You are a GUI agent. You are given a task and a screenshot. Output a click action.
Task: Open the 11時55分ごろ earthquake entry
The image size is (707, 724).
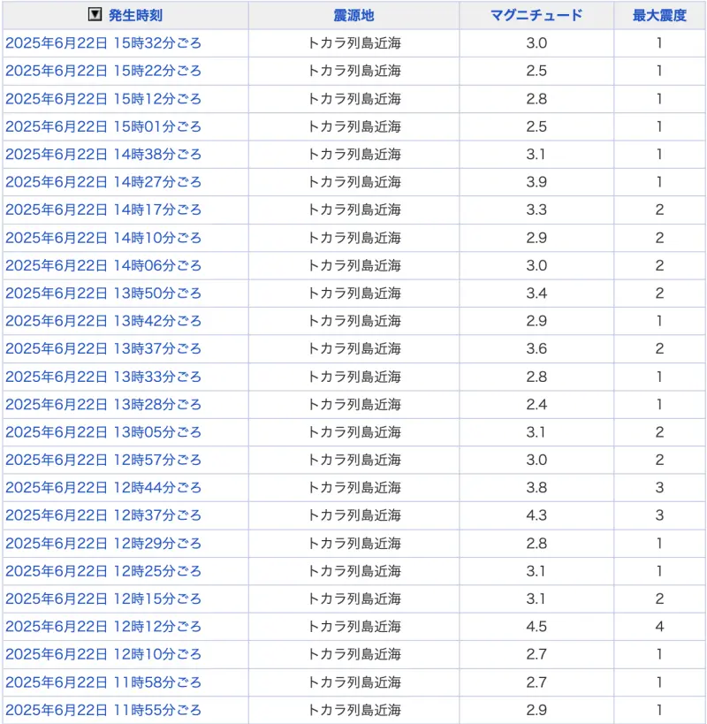(x=103, y=710)
